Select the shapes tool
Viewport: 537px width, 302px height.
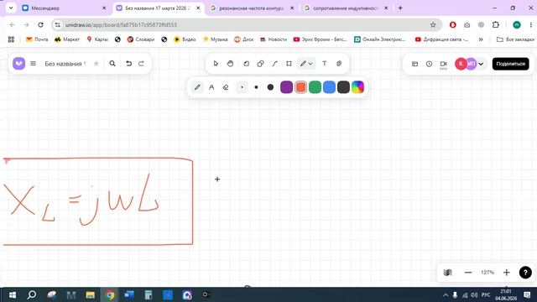(x=261, y=64)
